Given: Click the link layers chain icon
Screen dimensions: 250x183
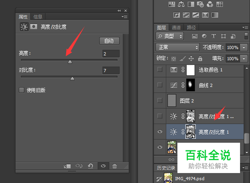Looking at the screenshot, I should [x=171, y=159].
